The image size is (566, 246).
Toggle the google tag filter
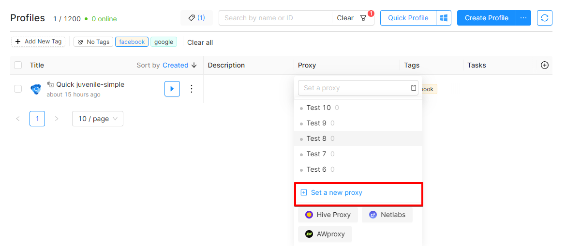click(x=164, y=42)
